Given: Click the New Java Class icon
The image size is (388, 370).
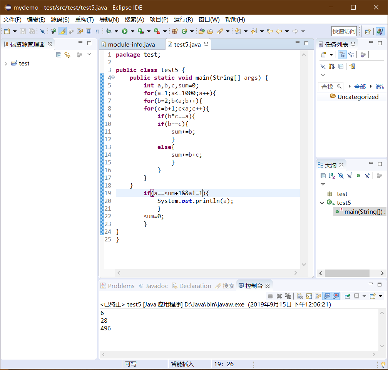Looking at the screenshot, I should click(184, 31).
